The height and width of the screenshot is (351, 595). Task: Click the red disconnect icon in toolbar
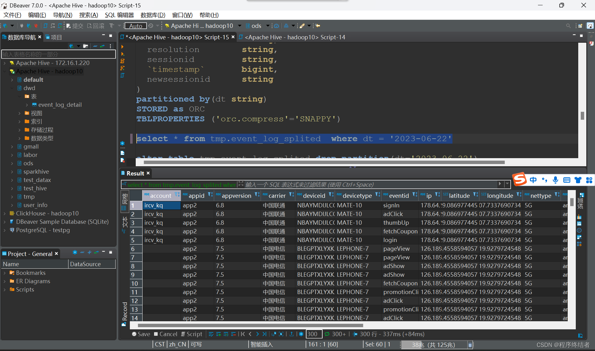pyautogui.click(x=36, y=26)
